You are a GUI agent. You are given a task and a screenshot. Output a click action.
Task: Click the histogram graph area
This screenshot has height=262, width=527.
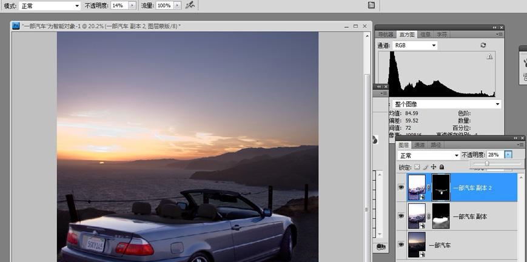point(437,74)
